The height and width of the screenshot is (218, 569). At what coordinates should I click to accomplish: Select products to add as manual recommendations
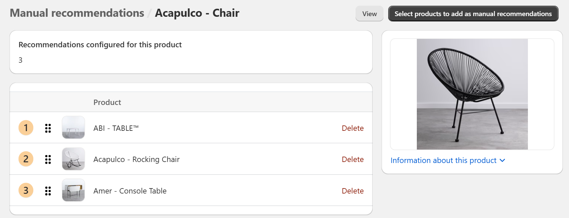click(x=473, y=14)
